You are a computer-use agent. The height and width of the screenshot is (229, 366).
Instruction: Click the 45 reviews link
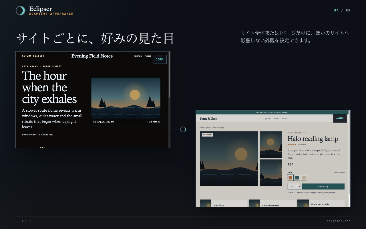pyautogui.click(x=302, y=145)
